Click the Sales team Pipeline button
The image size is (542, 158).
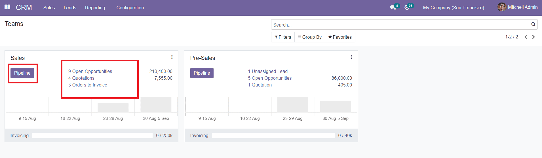[22, 73]
